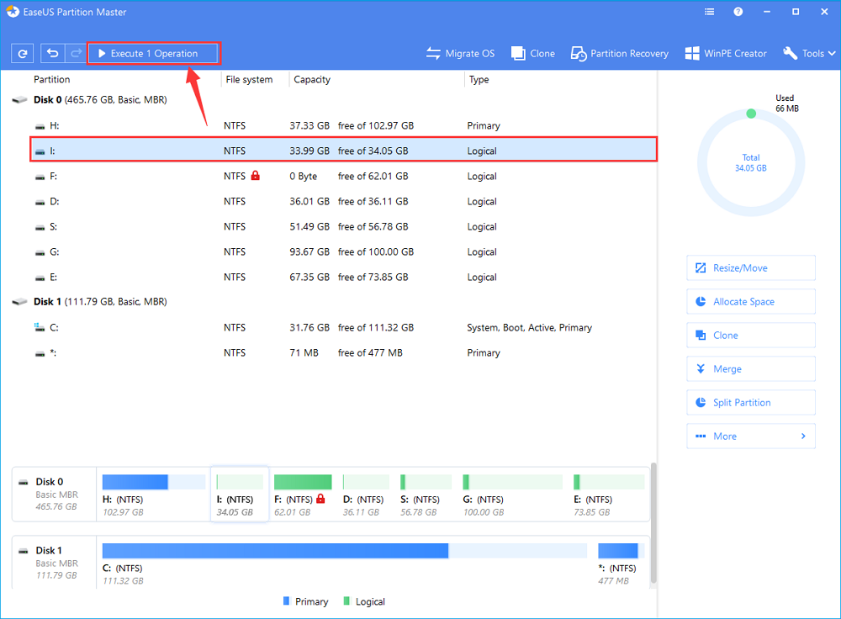
Task: Select Merge in the side panel
Action: click(750, 369)
